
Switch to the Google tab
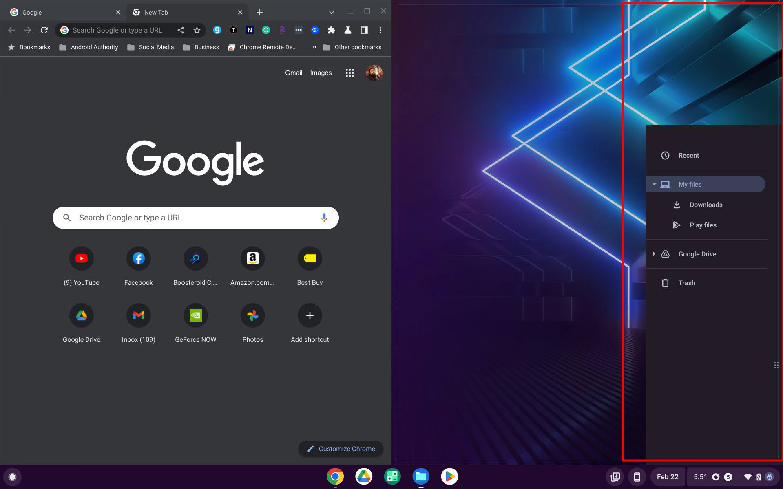tap(61, 13)
